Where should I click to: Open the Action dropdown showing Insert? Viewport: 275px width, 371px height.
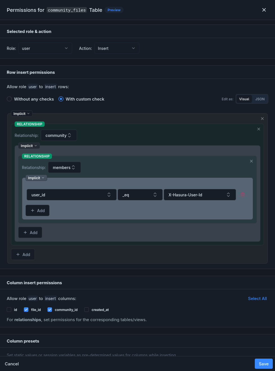[117, 48]
